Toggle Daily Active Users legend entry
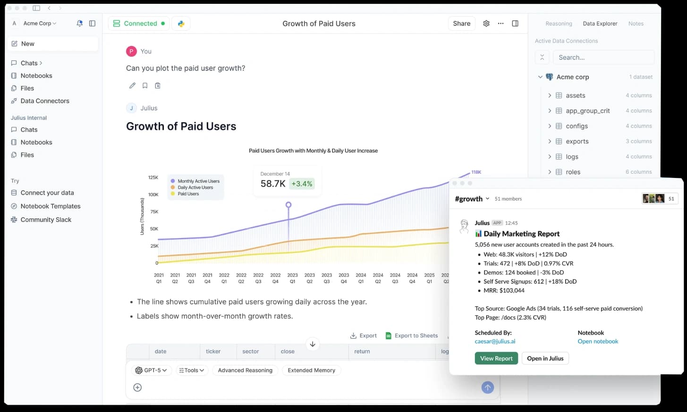Image resolution: width=687 pixels, height=412 pixels. (x=192, y=187)
